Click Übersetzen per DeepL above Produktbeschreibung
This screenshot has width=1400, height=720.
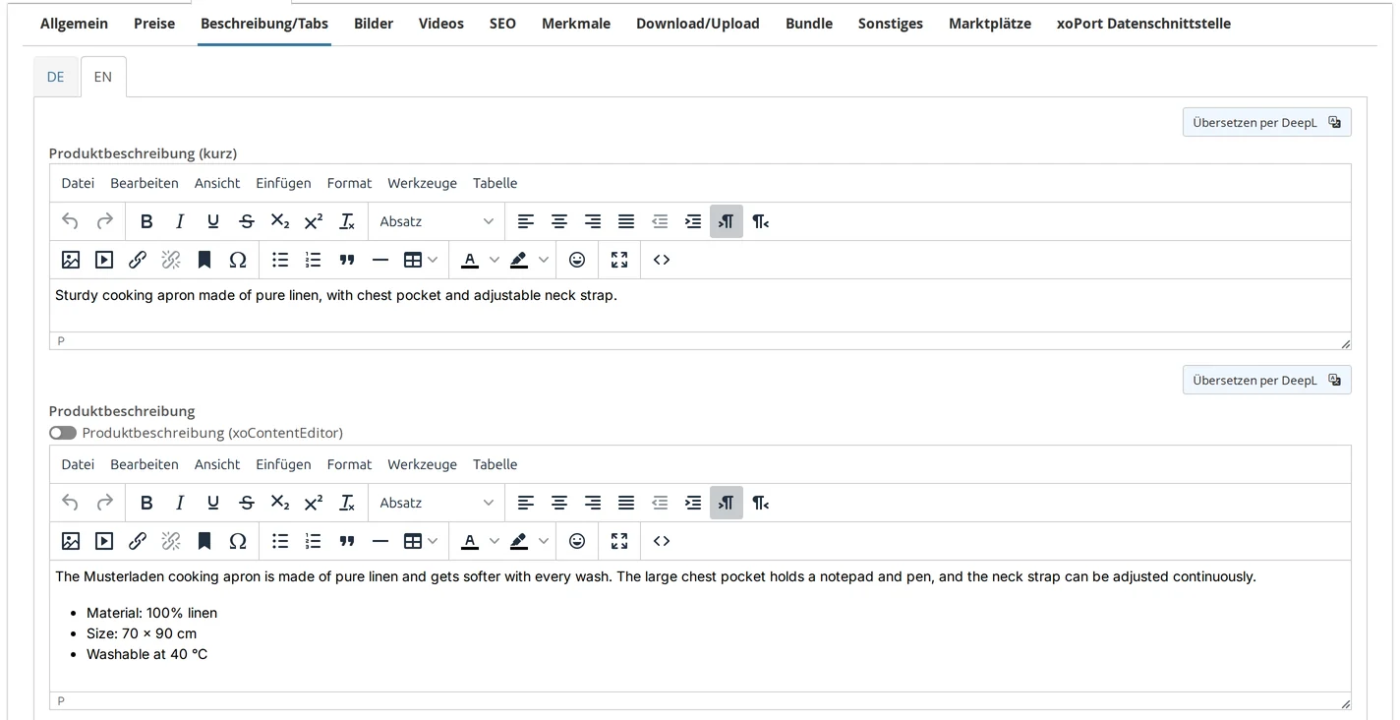tap(1266, 380)
